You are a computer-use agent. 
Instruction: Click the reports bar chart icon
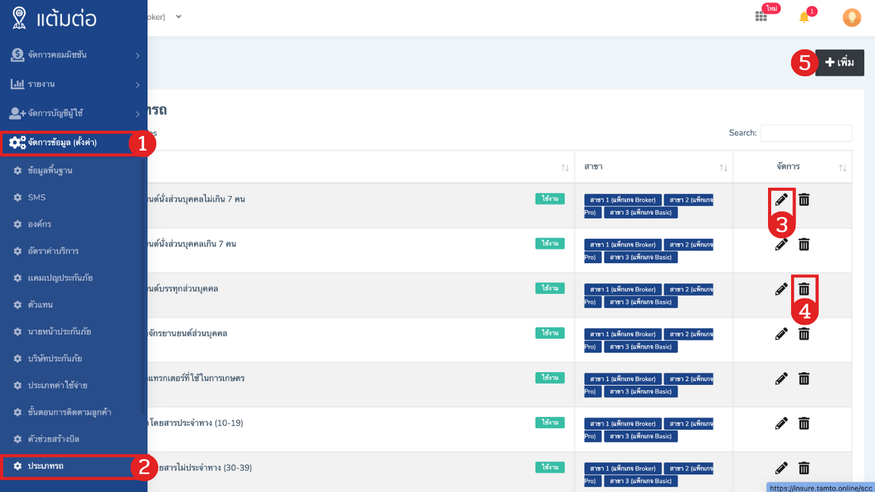(17, 84)
